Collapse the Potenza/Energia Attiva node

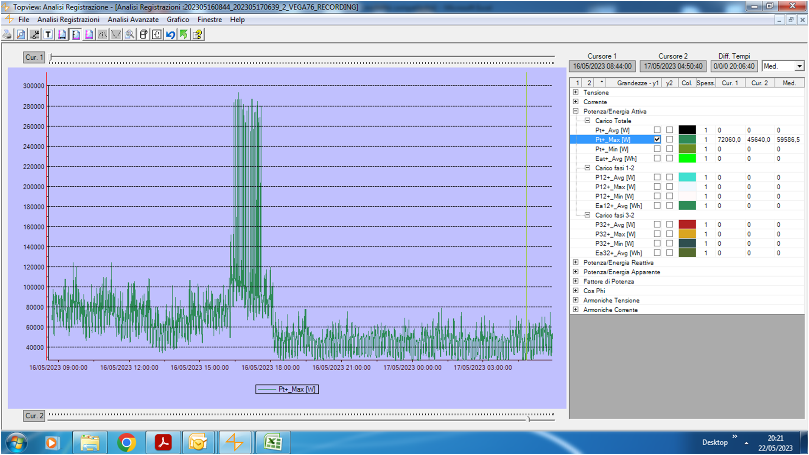click(x=576, y=111)
